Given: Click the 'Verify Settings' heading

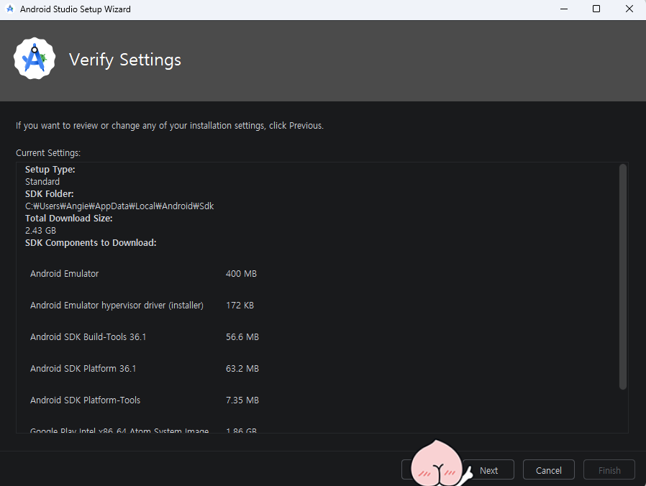Looking at the screenshot, I should tap(125, 60).
